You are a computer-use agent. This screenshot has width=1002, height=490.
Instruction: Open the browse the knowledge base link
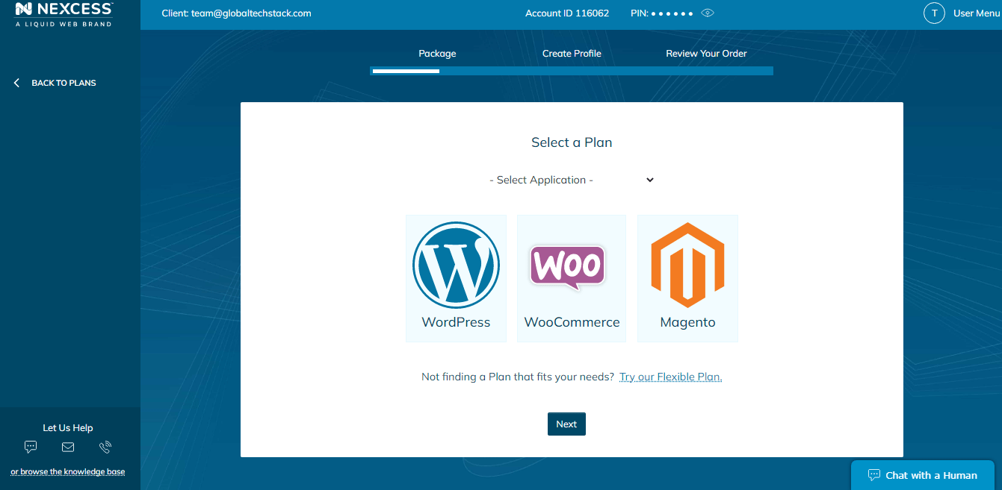[x=68, y=471]
